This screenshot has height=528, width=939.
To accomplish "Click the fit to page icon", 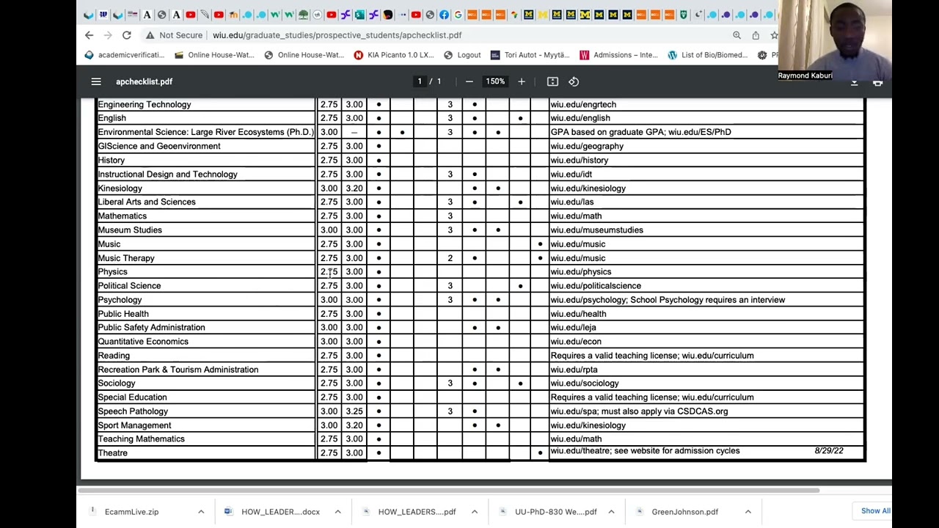I will point(552,81).
